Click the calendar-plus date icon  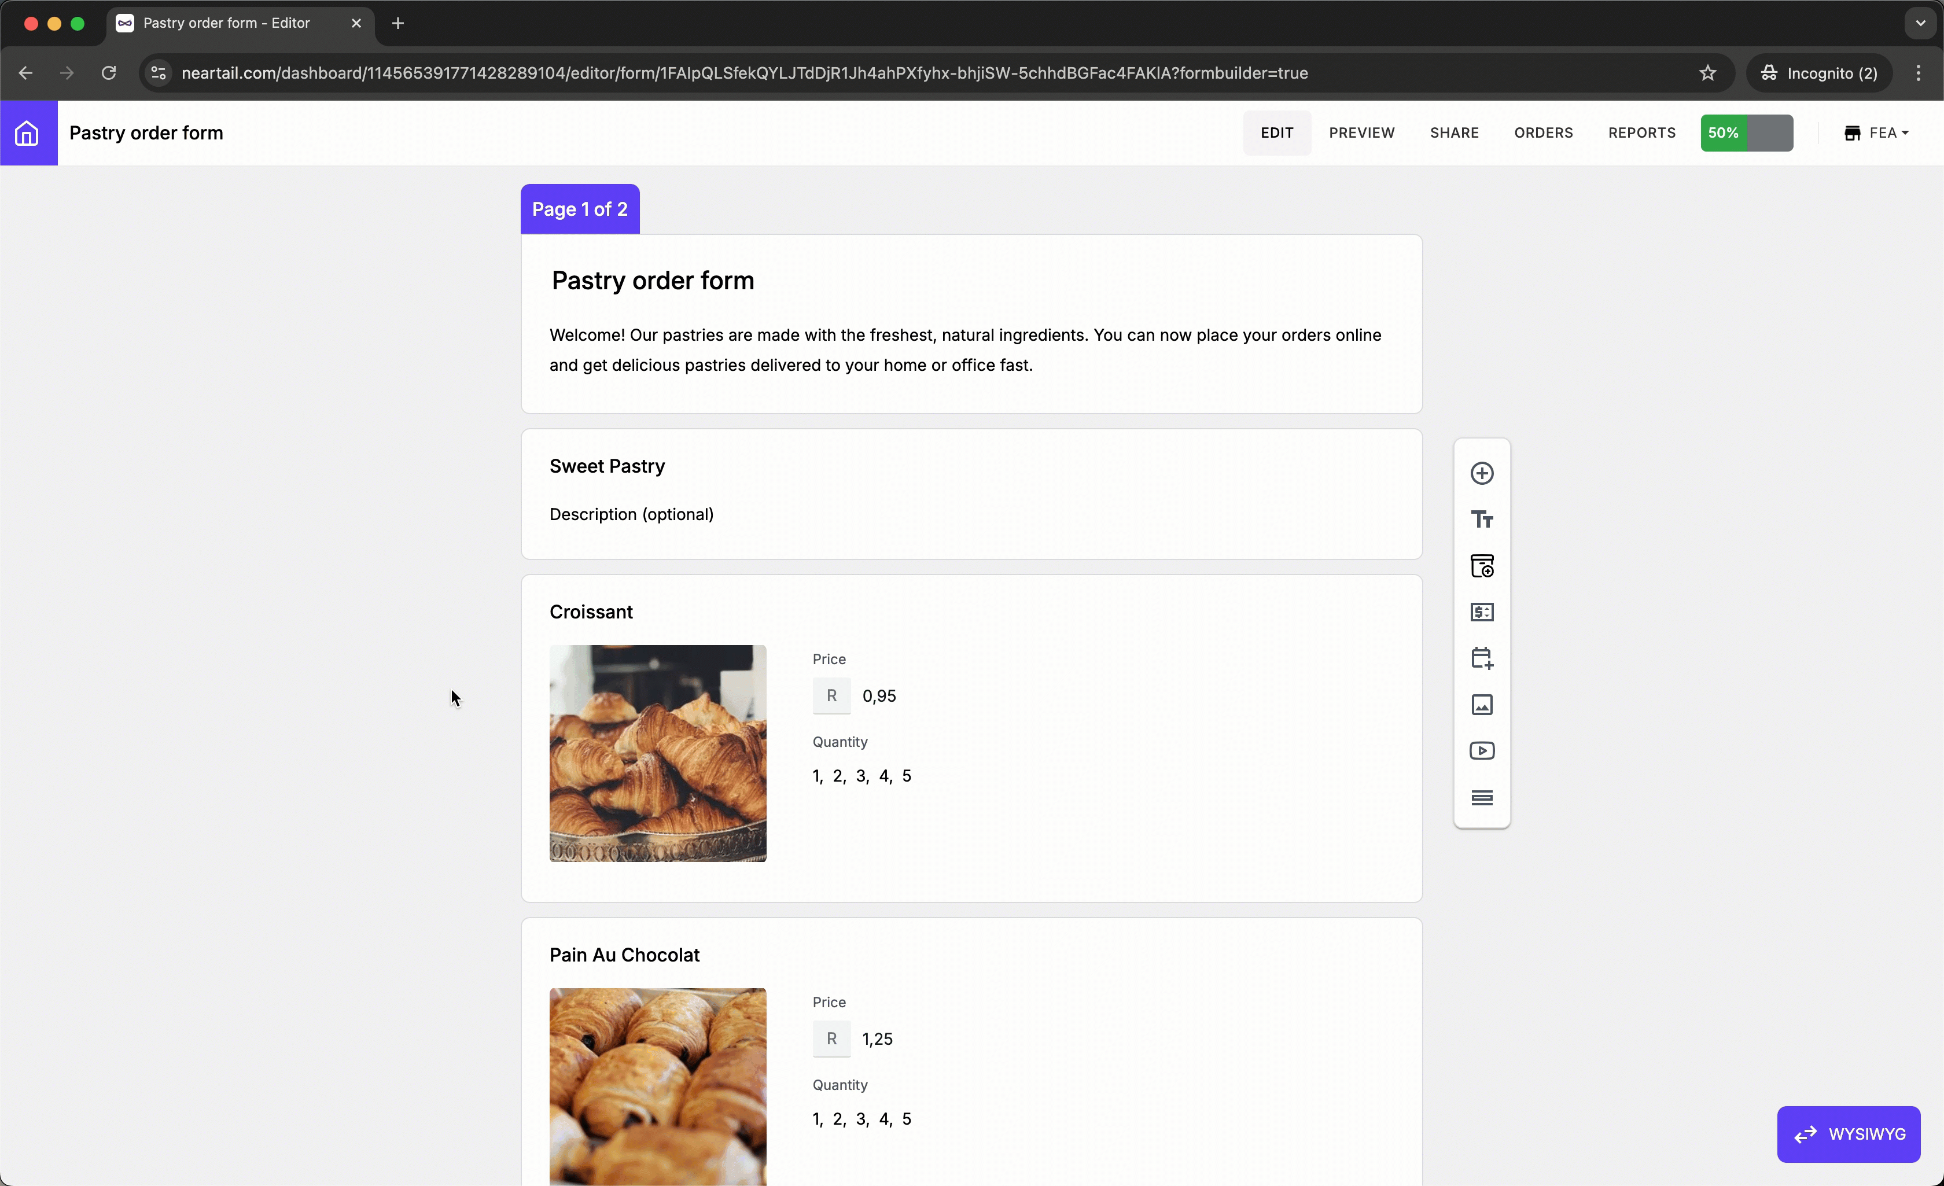click(1482, 658)
